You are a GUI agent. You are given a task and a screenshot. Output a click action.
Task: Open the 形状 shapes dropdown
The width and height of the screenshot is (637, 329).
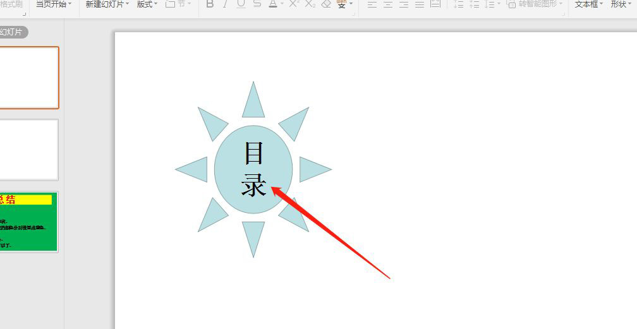621,4
